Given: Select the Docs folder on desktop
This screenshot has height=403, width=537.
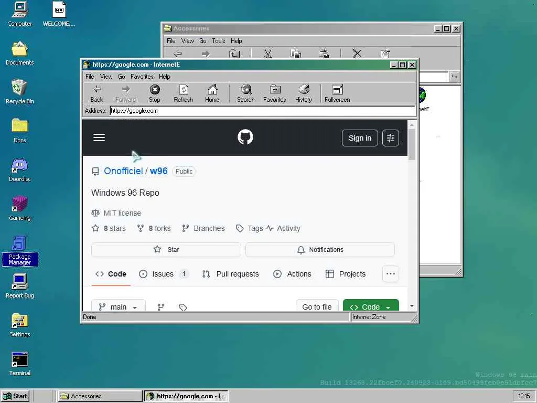Looking at the screenshot, I should coord(19,131).
